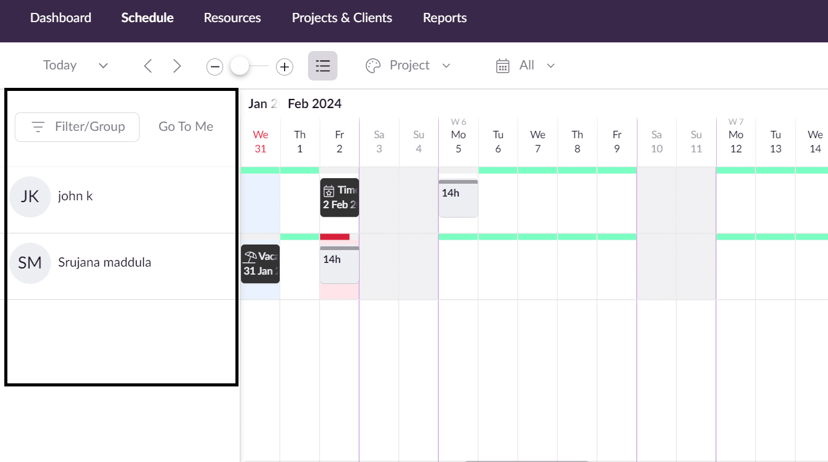Select the Sa 10 date header
The image size is (828, 462).
[656, 141]
